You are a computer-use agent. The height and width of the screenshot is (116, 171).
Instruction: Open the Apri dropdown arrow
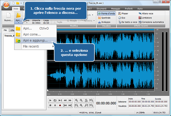[x=19, y=23]
